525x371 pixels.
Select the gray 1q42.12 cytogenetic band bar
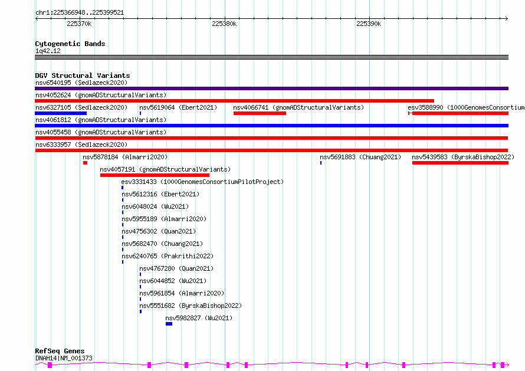pyautogui.click(x=271, y=57)
